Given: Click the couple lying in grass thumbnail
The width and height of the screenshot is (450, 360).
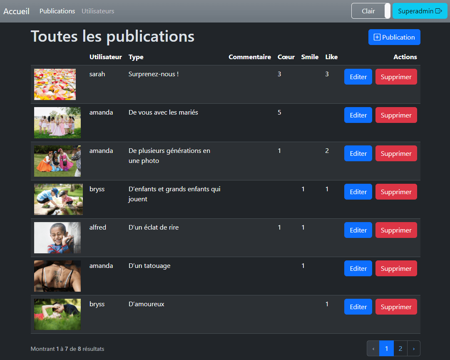Looking at the screenshot, I should [x=57, y=314].
